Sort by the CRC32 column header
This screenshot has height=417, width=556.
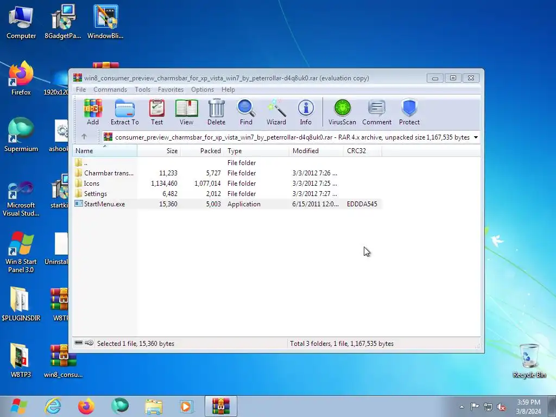[362, 151]
